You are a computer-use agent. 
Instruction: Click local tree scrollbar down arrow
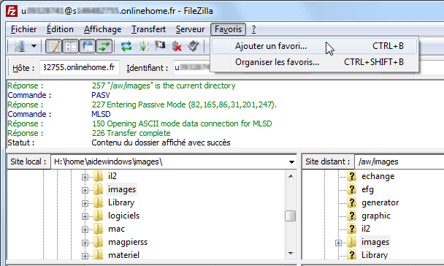pos(291,254)
